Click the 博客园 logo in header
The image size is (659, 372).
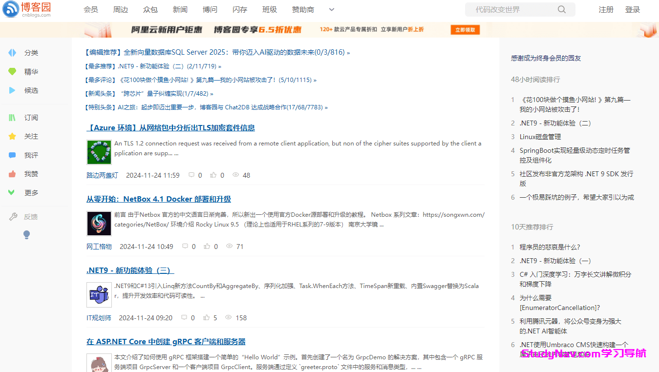(27, 9)
